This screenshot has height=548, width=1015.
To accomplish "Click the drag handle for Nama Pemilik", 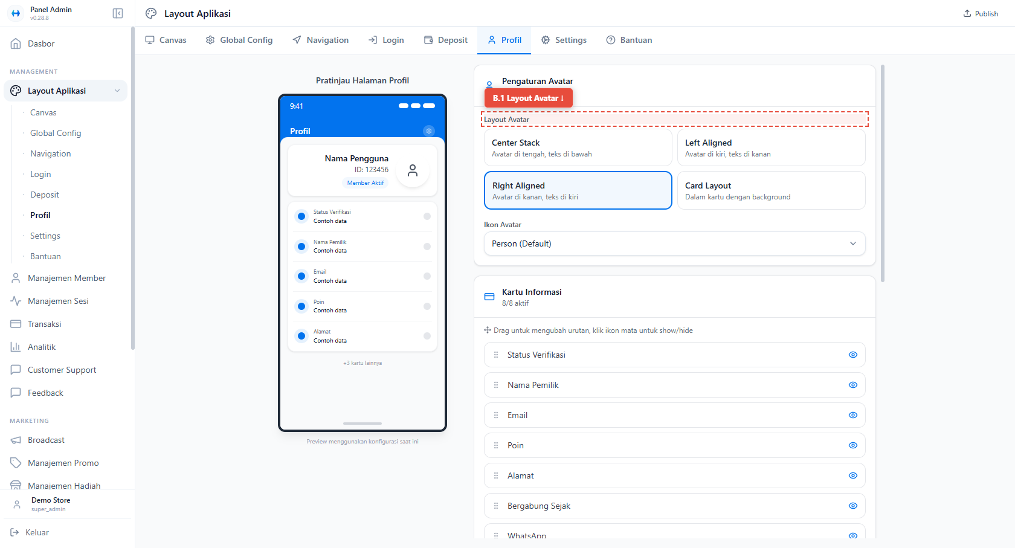I will point(496,385).
